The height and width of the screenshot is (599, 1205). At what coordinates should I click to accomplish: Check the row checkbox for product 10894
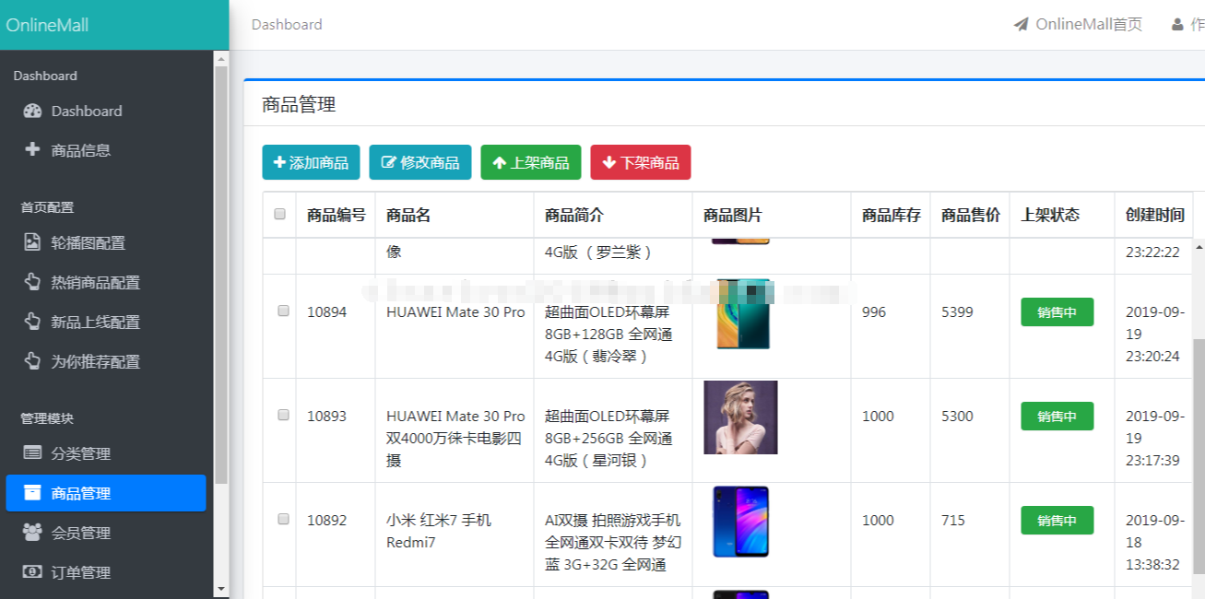[x=283, y=311]
